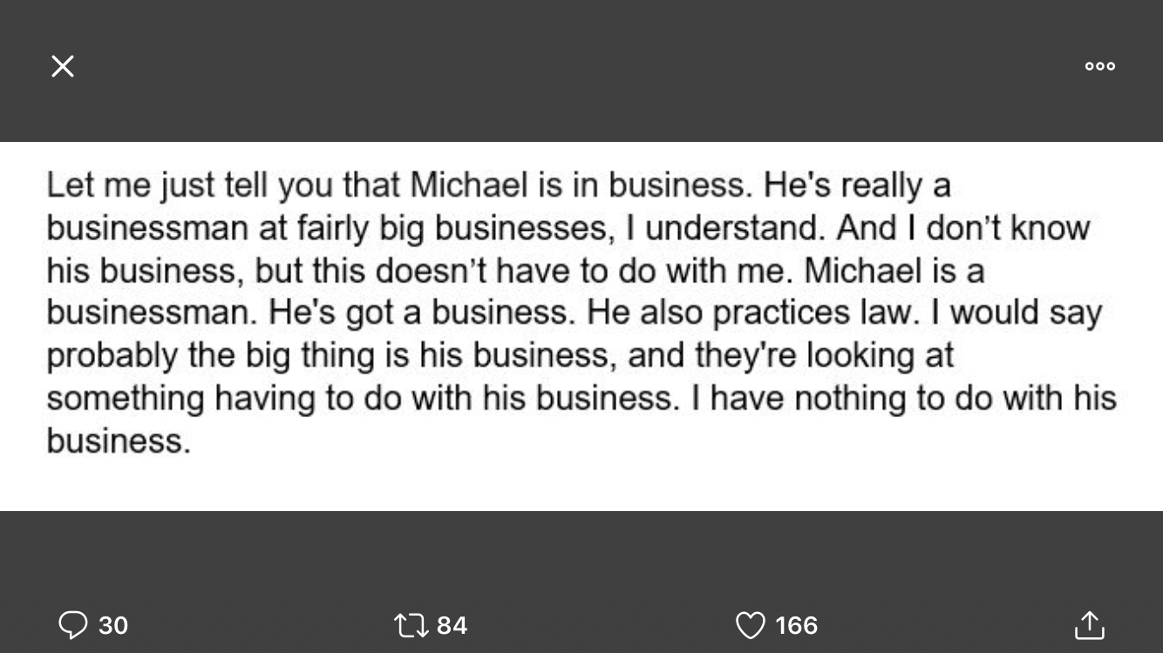Screen dimensions: 1163x653
Task: Like the tweet with the heart icon
Action: point(750,625)
